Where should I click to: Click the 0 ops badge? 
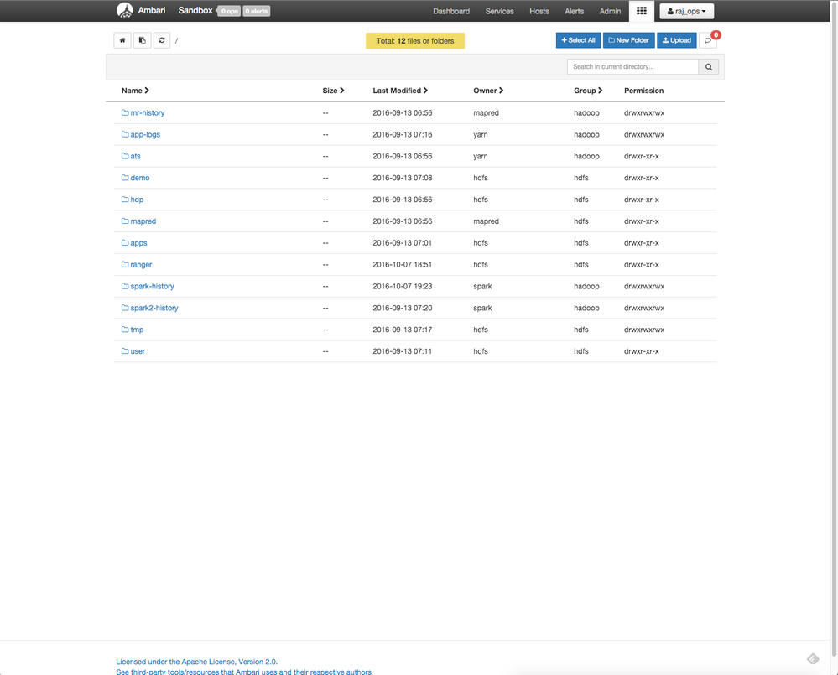point(229,11)
